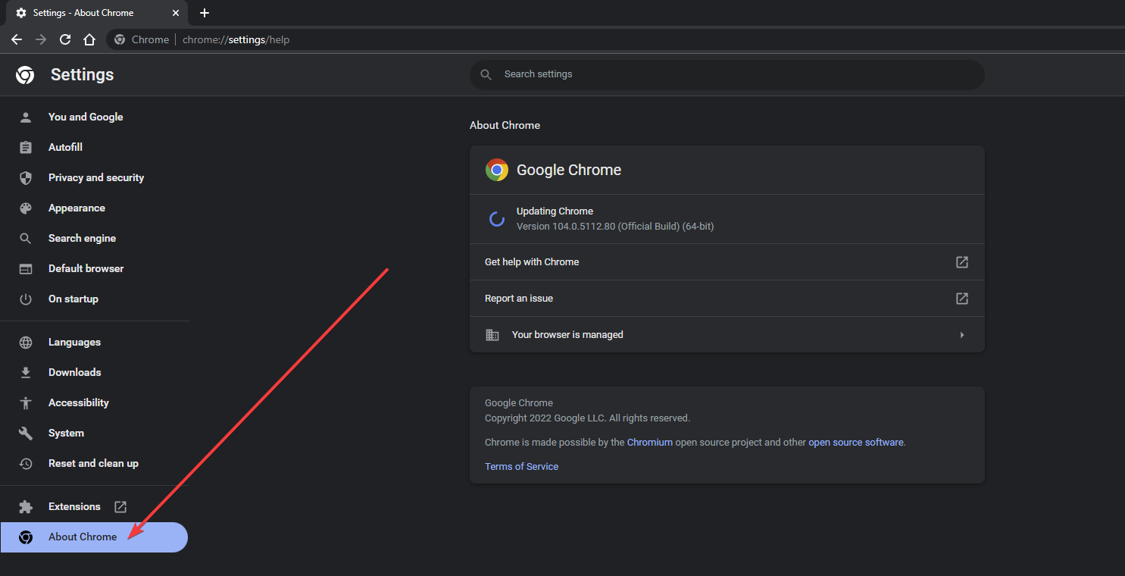Click the browser back arrow
This screenshot has height=576, width=1125.
click(17, 39)
